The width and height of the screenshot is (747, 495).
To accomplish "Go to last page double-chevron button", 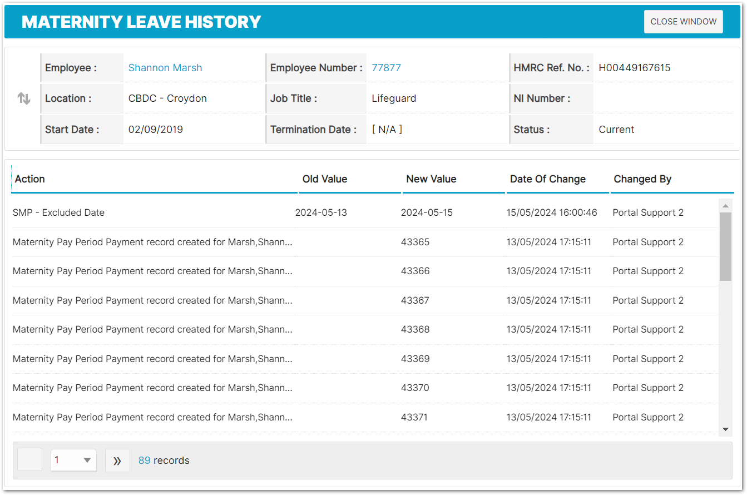I will [x=117, y=461].
